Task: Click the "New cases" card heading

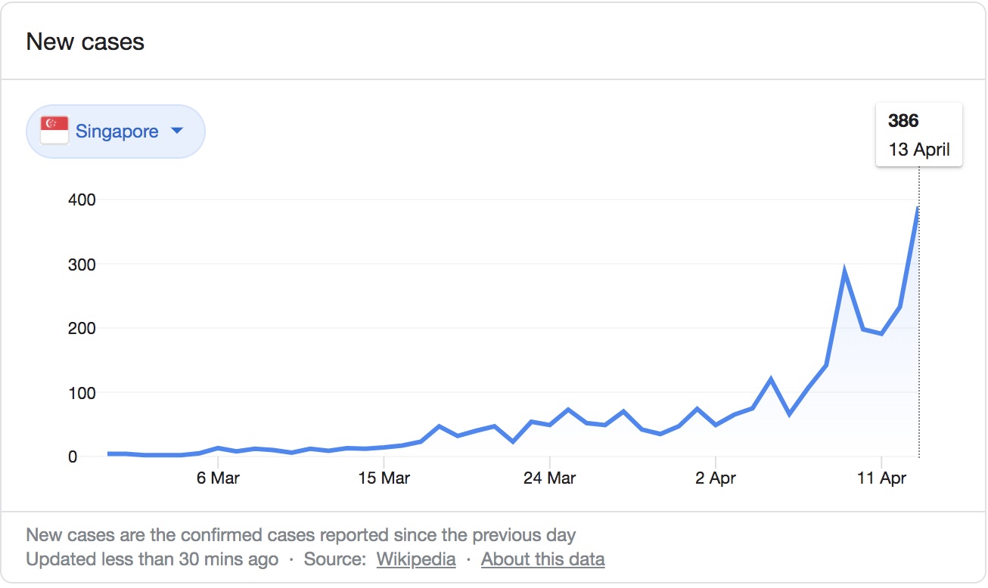Action: coord(85,42)
